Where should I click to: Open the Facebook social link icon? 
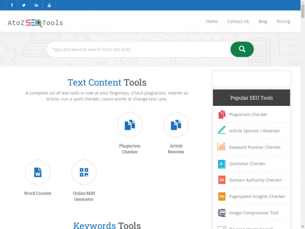pyautogui.click(x=12, y=5)
